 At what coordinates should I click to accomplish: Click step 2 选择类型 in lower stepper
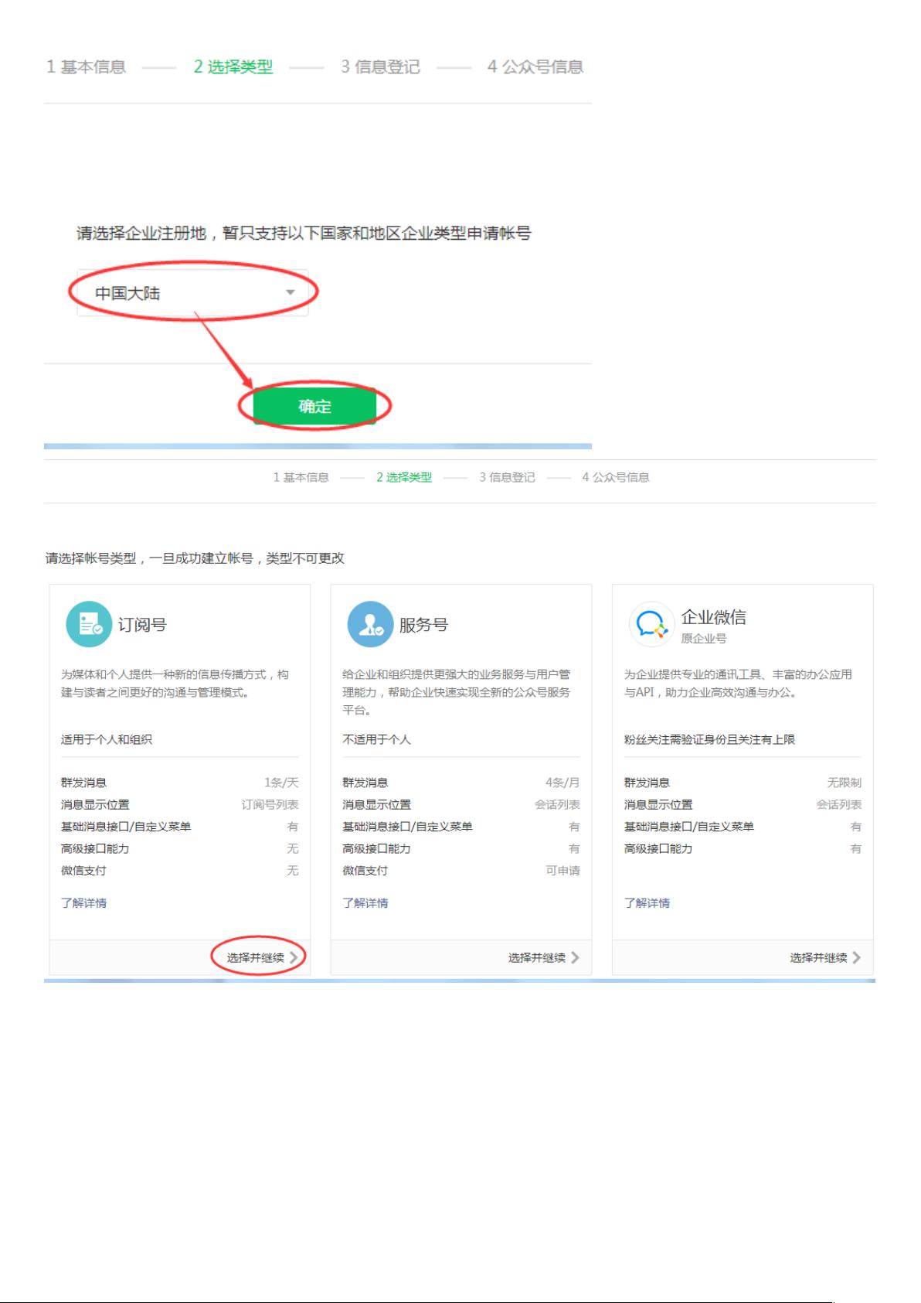[404, 477]
